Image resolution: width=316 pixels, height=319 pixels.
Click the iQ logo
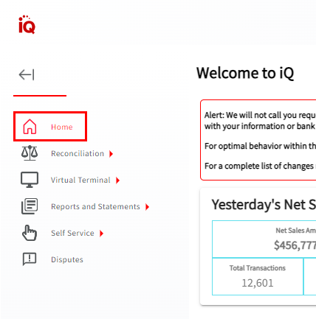[x=27, y=24]
